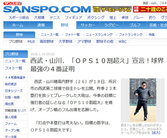The width and height of the screenshot is (167, 138).
Task: Open ニュース一覧 in the sub-navigation bar
Action: 50,35
